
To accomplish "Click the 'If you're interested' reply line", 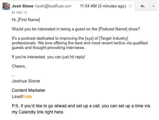I will click(x=49, y=57).
